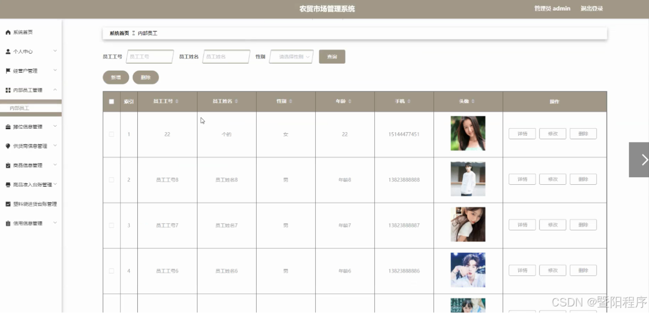Image resolution: width=649 pixels, height=313 pixels.
Task: Click 退出登录 to log out
Action: [x=591, y=9]
